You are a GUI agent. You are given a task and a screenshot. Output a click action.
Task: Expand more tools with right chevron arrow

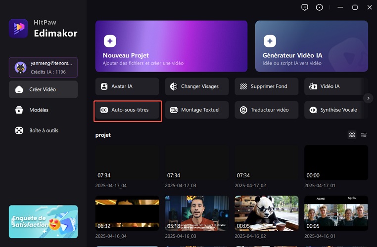[x=368, y=98]
